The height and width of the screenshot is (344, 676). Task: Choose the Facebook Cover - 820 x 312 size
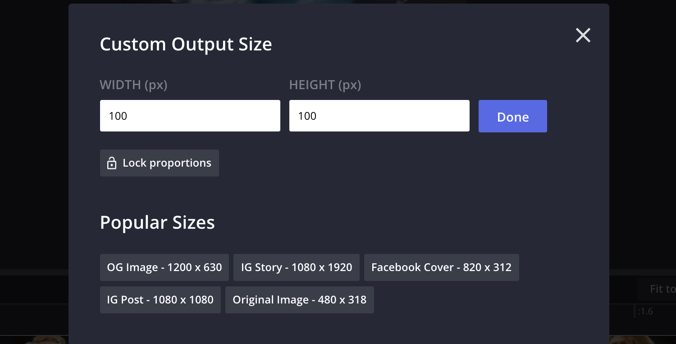(441, 267)
